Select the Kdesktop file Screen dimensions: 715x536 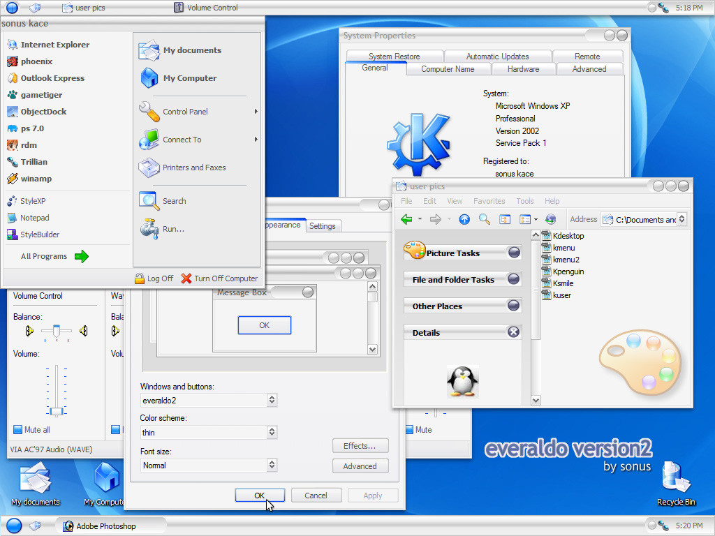[x=563, y=236]
